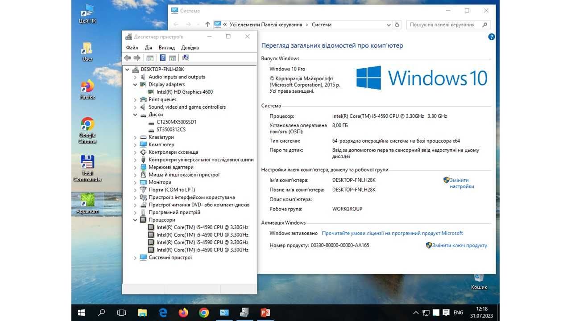Expand Системні пристрої node
Viewport: 571px width, 321px height.
135,258
